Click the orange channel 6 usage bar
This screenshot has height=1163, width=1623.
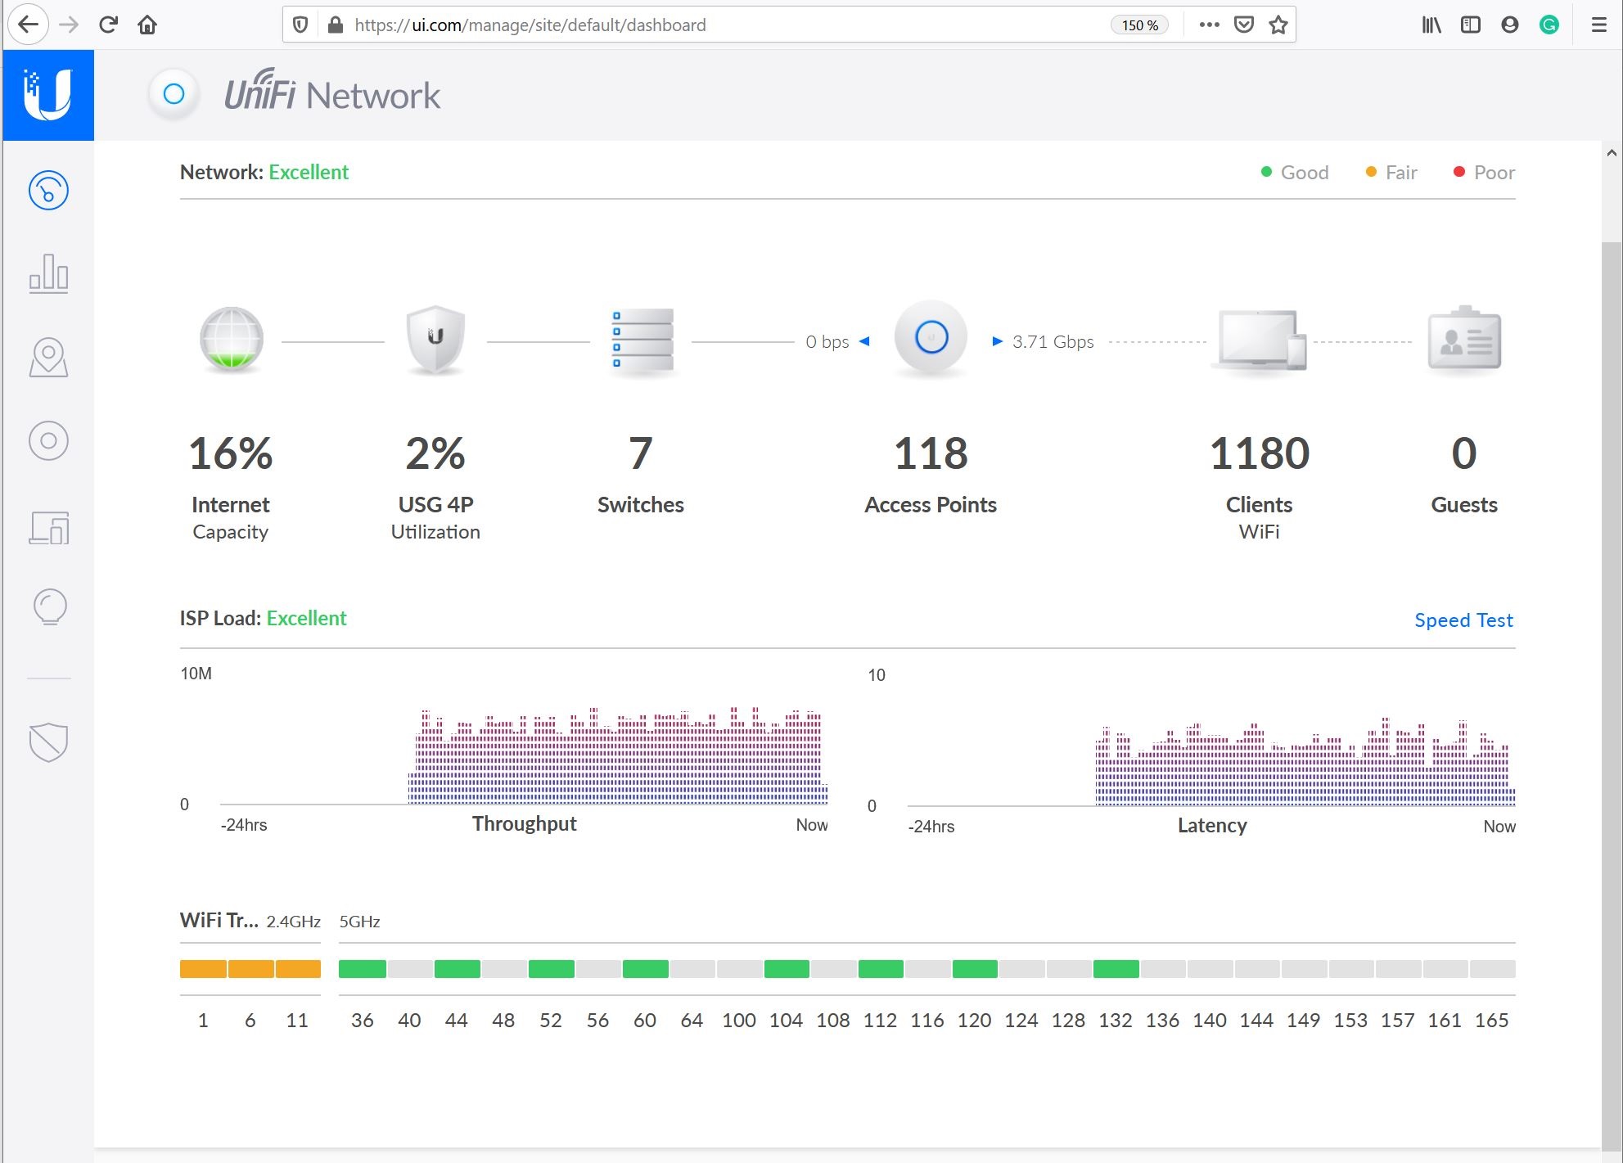click(x=250, y=969)
